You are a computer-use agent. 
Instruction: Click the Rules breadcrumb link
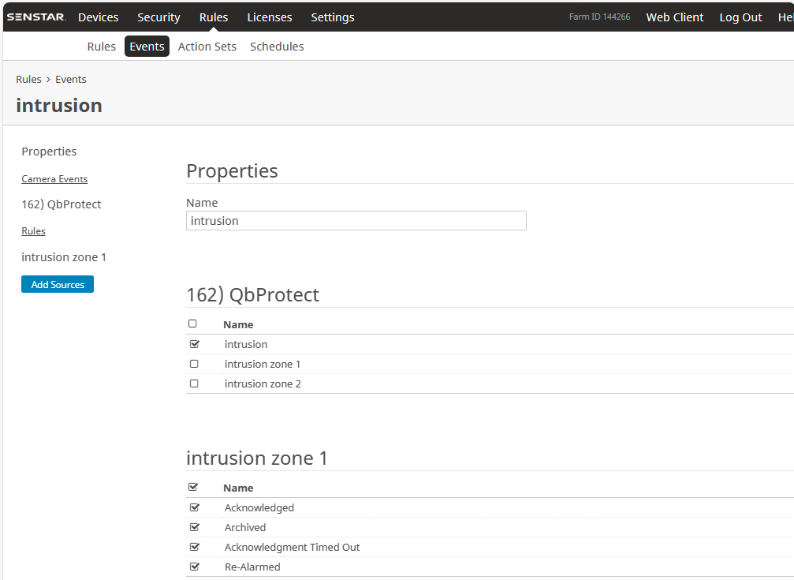[x=28, y=80]
